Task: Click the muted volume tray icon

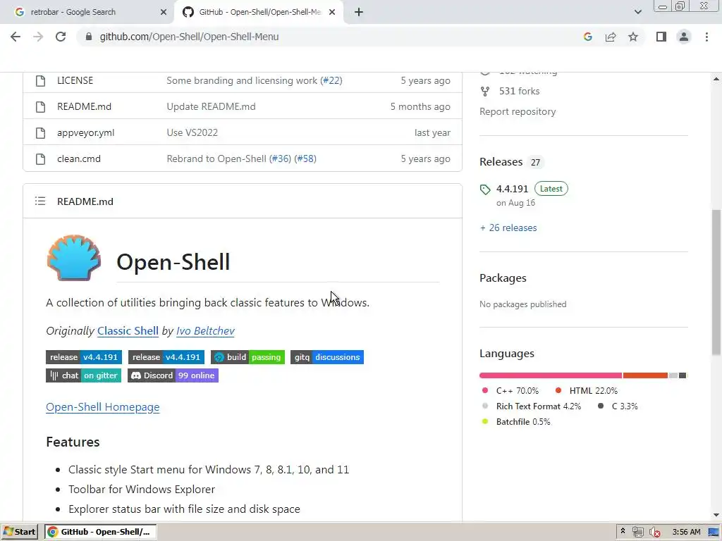Action: pyautogui.click(x=654, y=533)
